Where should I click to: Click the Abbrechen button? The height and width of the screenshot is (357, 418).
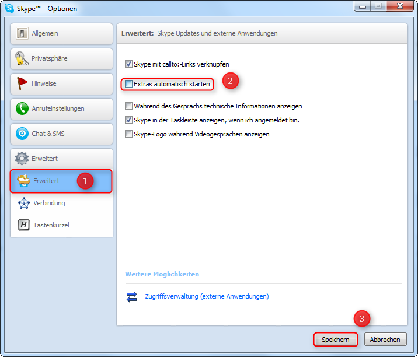(385, 339)
